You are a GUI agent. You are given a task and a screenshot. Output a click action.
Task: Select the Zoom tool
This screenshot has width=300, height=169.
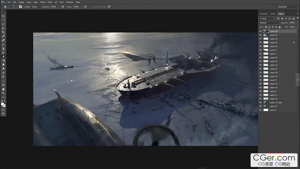[x=3, y=93]
